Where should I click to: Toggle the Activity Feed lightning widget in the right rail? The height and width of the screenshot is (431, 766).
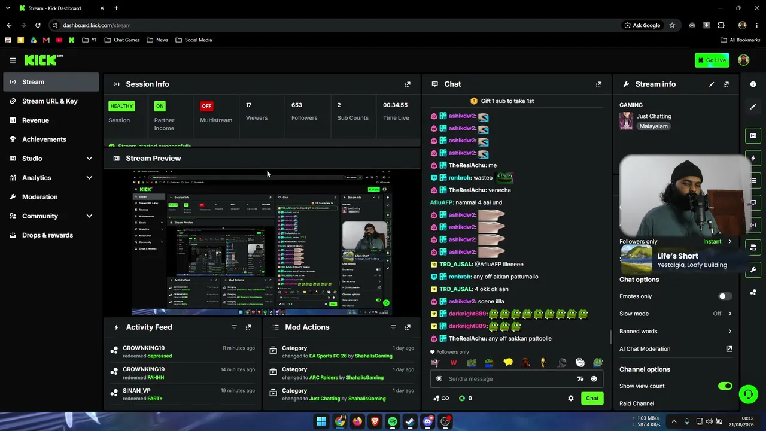(753, 158)
